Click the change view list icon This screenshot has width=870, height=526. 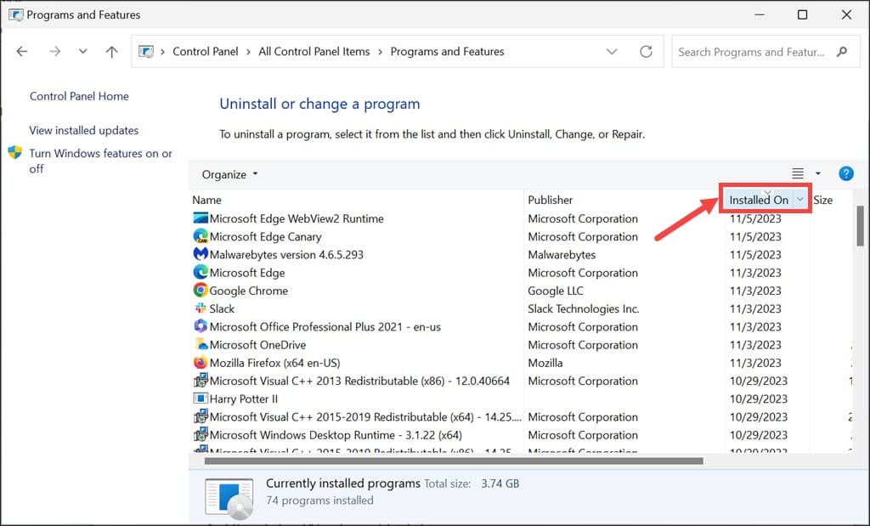pos(797,173)
